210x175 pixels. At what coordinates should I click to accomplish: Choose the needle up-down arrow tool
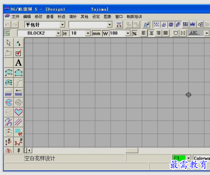pos(9,142)
